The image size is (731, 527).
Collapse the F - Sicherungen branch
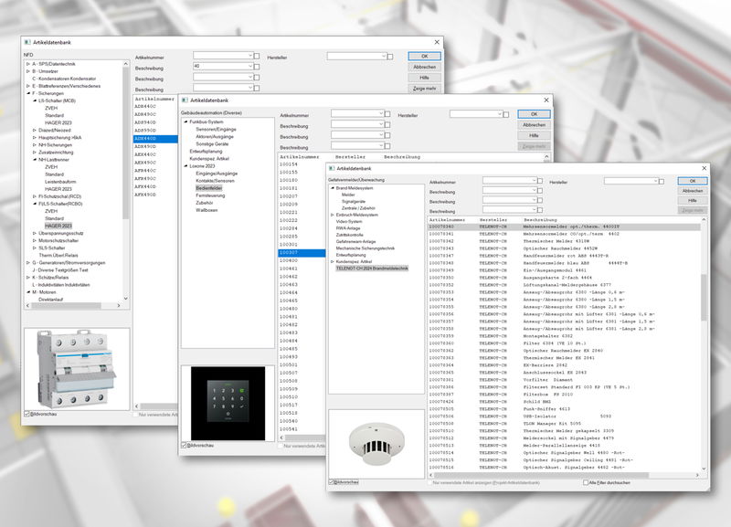click(28, 94)
